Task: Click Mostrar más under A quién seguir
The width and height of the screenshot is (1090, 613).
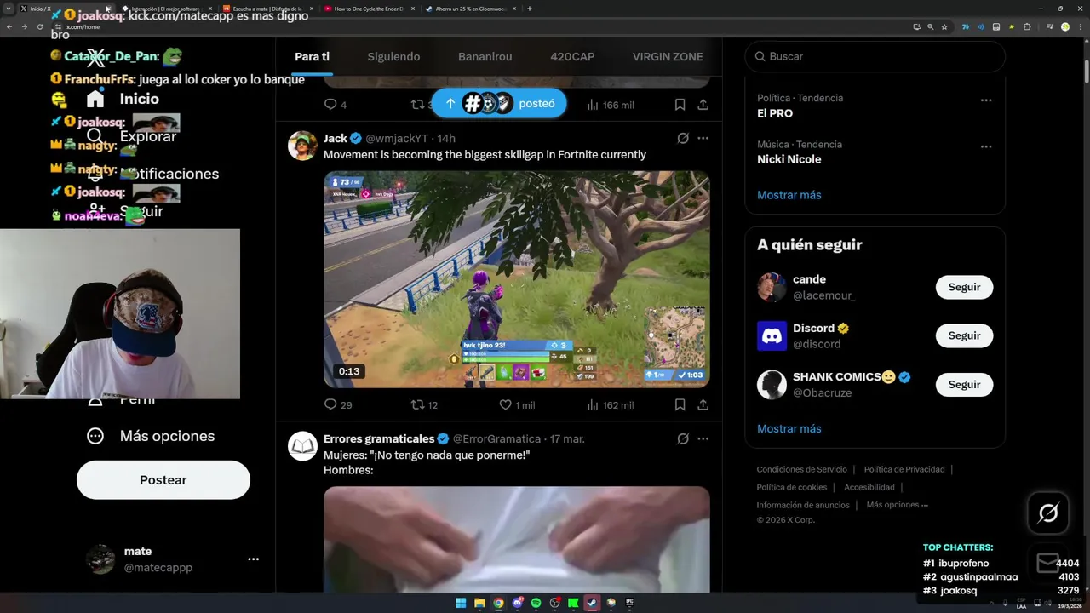Action: (x=789, y=428)
